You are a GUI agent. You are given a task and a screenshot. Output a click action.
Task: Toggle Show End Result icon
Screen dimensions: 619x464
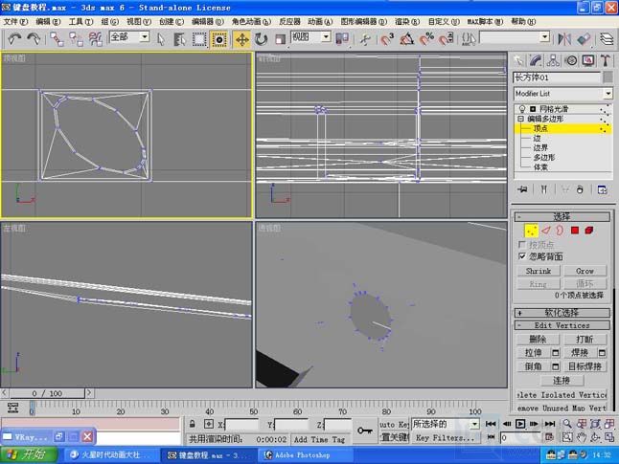[x=544, y=189]
